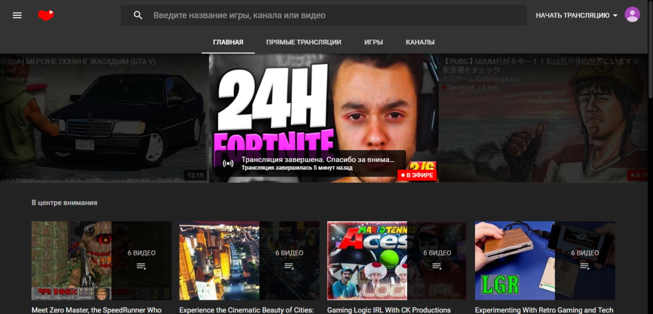Go to the КАНАЛЫ tab

[420, 42]
